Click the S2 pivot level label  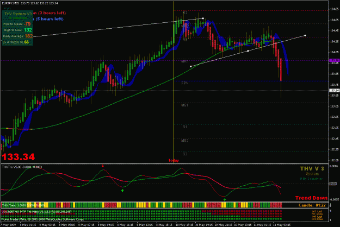pyautogui.click(x=185, y=154)
